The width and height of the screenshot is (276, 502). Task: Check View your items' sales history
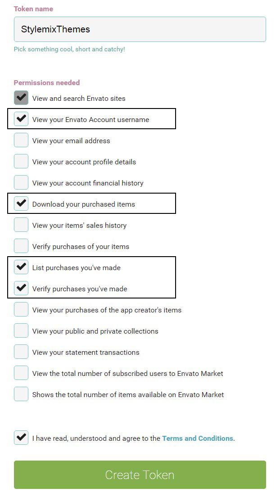point(21,225)
